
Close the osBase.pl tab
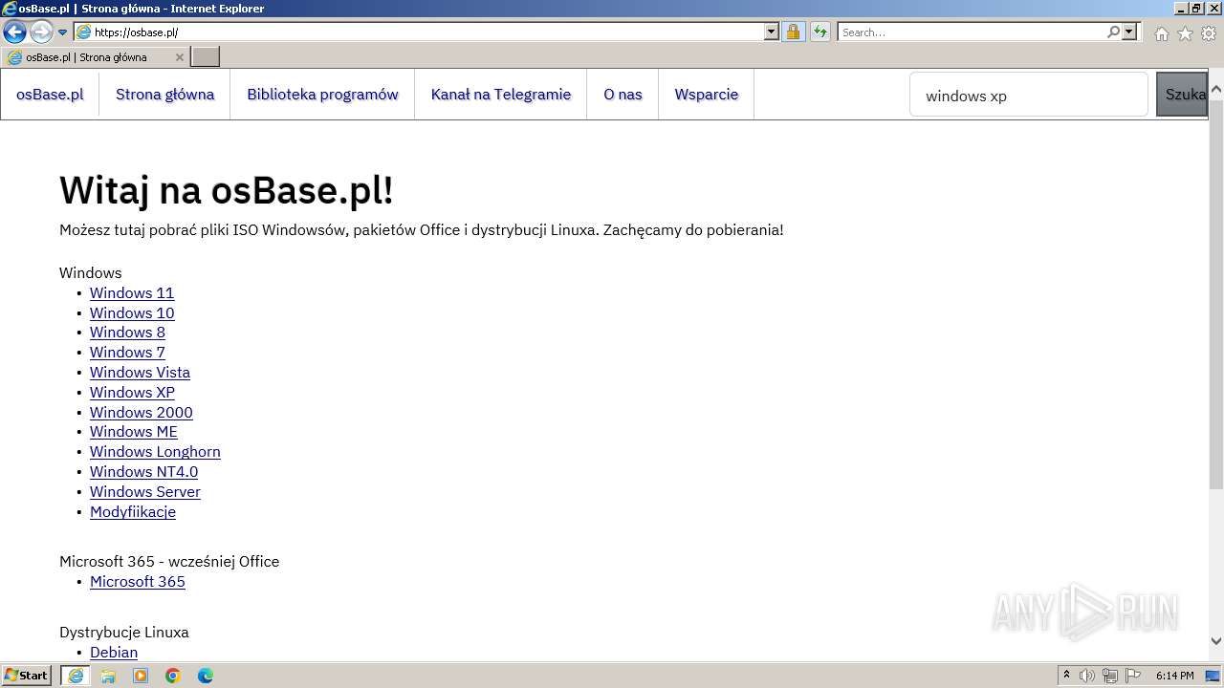pyautogui.click(x=179, y=57)
